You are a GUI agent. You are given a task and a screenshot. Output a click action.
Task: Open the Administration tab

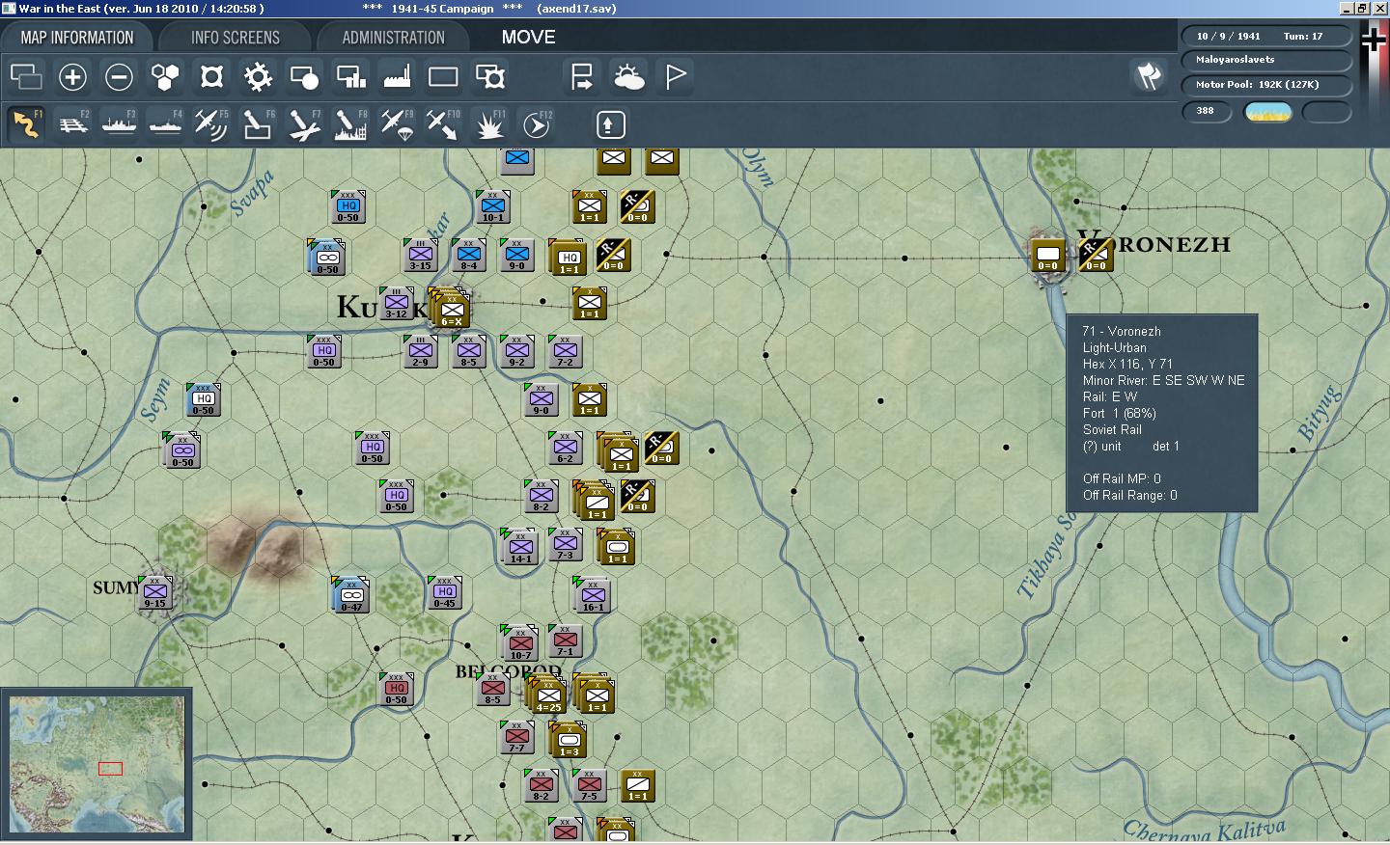pos(393,38)
